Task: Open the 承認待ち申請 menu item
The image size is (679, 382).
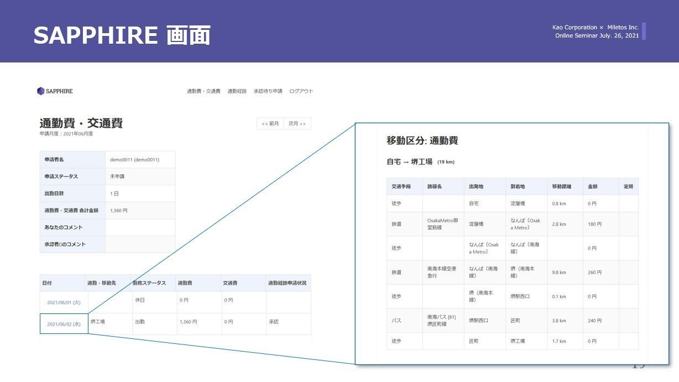Action: (268, 91)
